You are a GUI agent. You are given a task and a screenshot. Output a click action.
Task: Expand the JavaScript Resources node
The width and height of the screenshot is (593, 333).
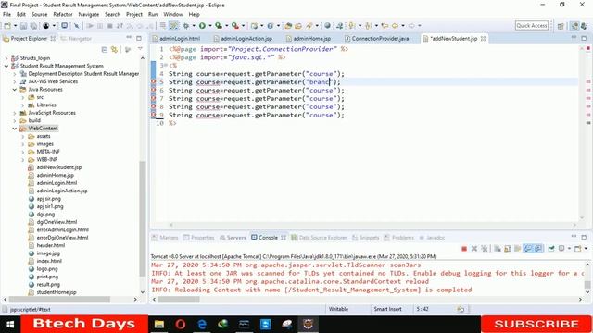pyautogui.click(x=15, y=113)
